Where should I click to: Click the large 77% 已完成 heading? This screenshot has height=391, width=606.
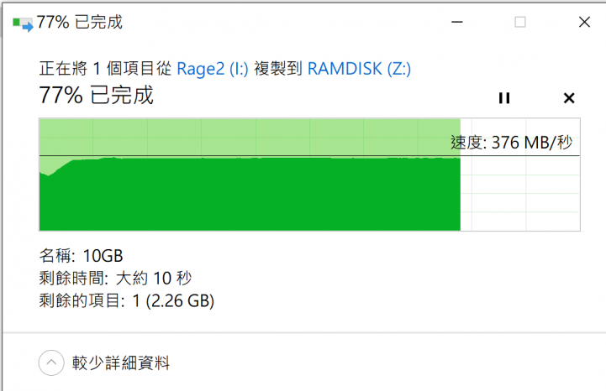[x=96, y=95]
